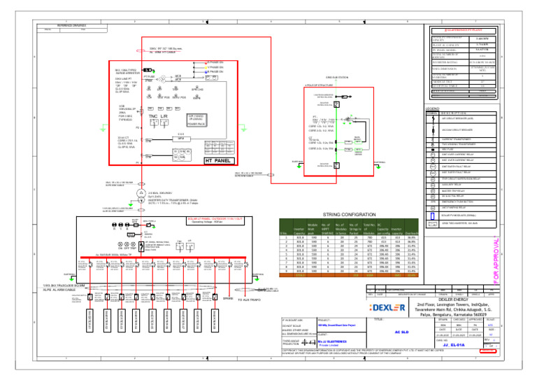This screenshot has height=380, width=537.
Task: Click the HT PANEL label box
Action: pyautogui.click(x=220, y=160)
